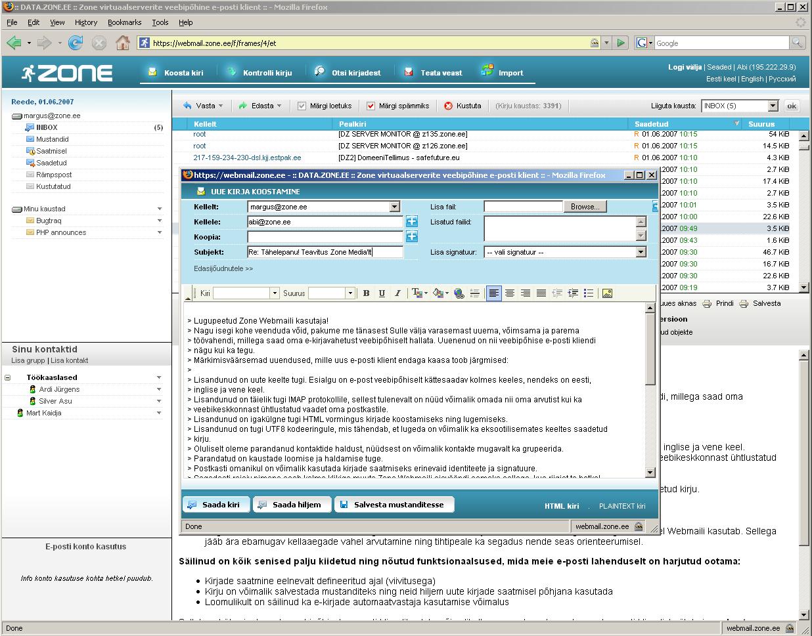Click the compose body scrollbar down arrow
Image resolution: width=812 pixels, height=636 pixels.
point(650,473)
